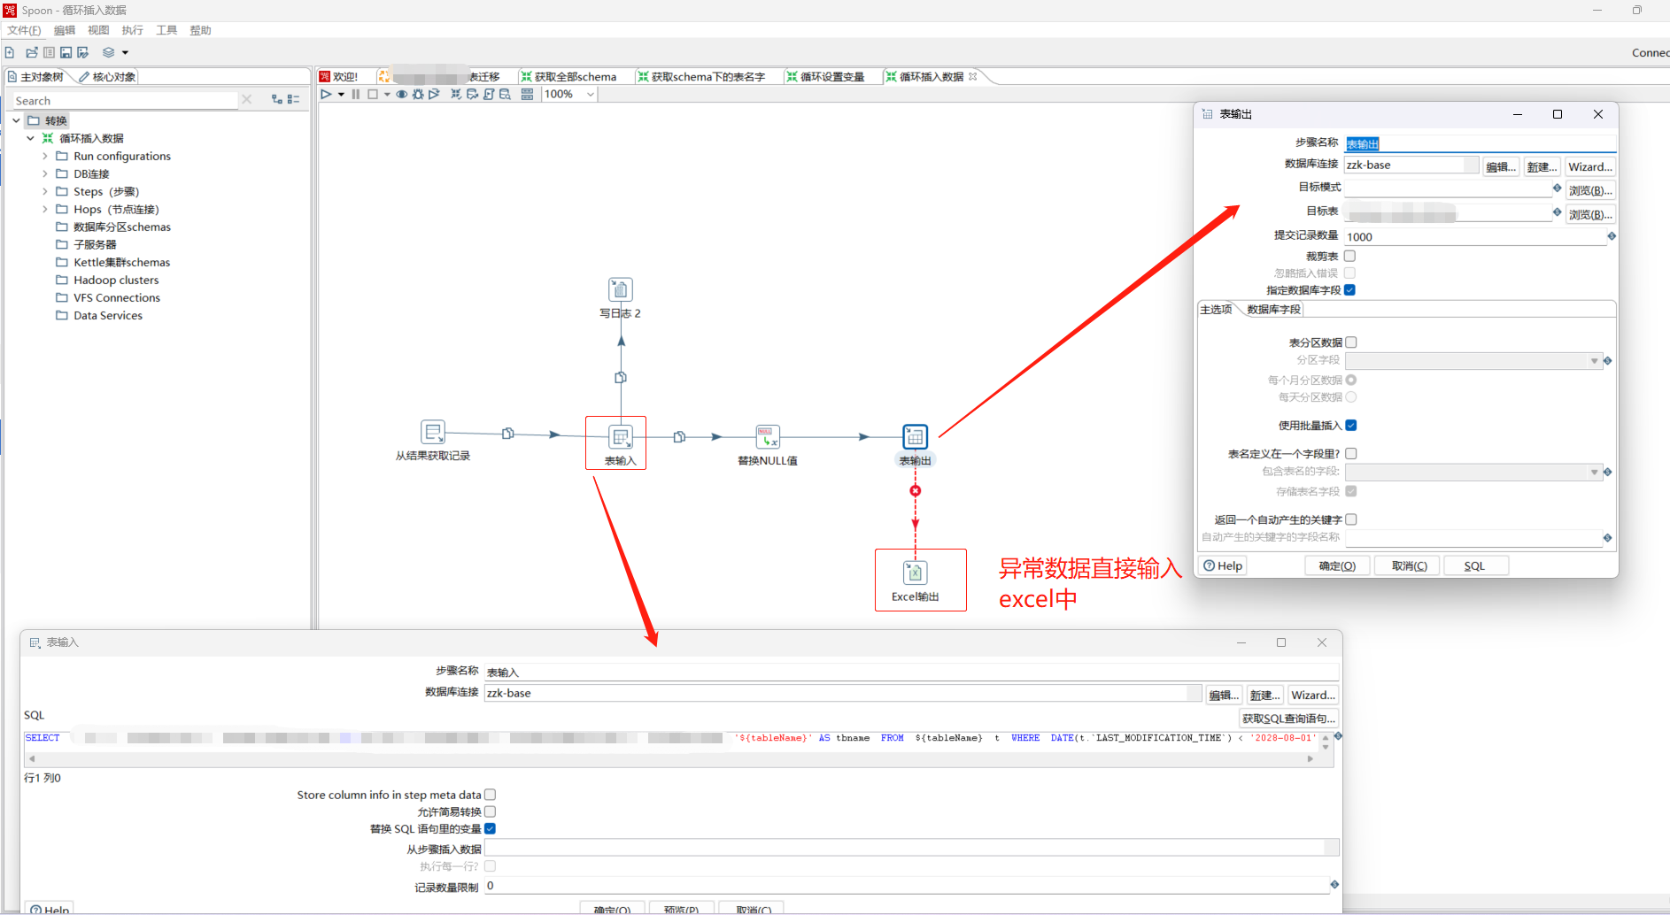Uncheck 替换 SQL 语句里的变量 checkbox
This screenshot has height=915, width=1670.
491,828
